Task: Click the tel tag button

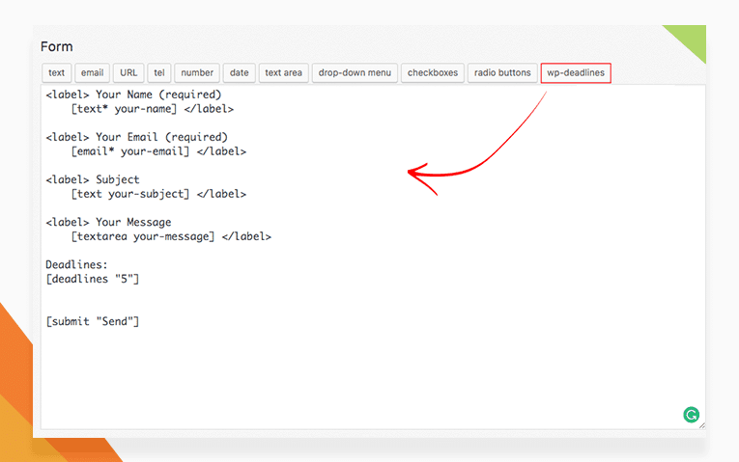Action: (x=158, y=73)
